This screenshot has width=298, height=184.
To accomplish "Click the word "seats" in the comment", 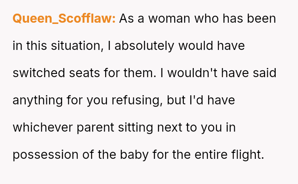I will click(x=84, y=73).
